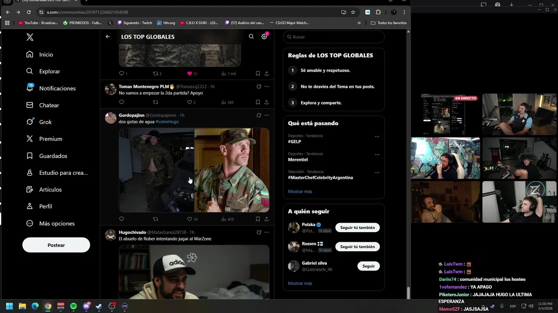
Task: Open left soldier saluting image
Action: point(157,170)
